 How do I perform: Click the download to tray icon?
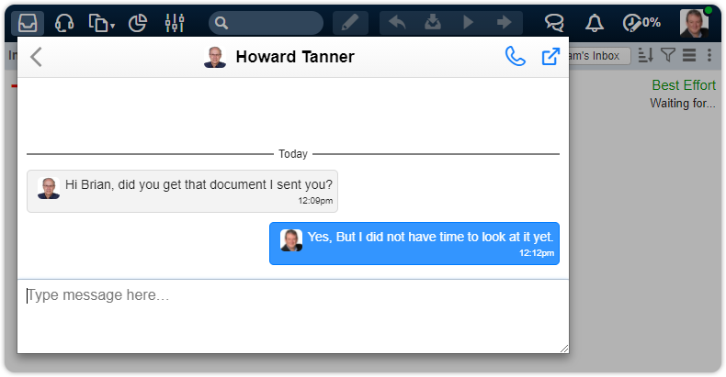[x=433, y=22]
